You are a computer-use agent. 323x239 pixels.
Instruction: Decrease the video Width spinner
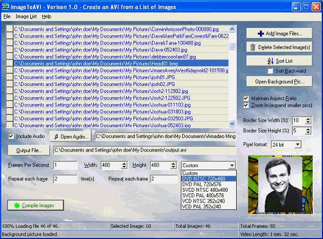pyautogui.click(x=124, y=167)
